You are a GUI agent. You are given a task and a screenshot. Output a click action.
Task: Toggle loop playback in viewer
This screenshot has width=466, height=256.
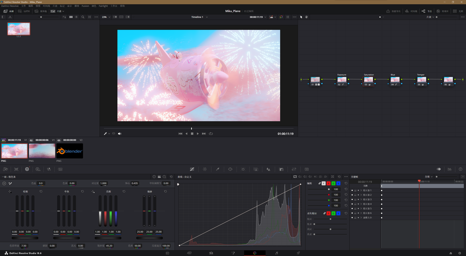coord(211,134)
